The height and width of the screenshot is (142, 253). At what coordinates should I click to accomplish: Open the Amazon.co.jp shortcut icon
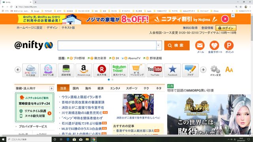click(x=84, y=70)
